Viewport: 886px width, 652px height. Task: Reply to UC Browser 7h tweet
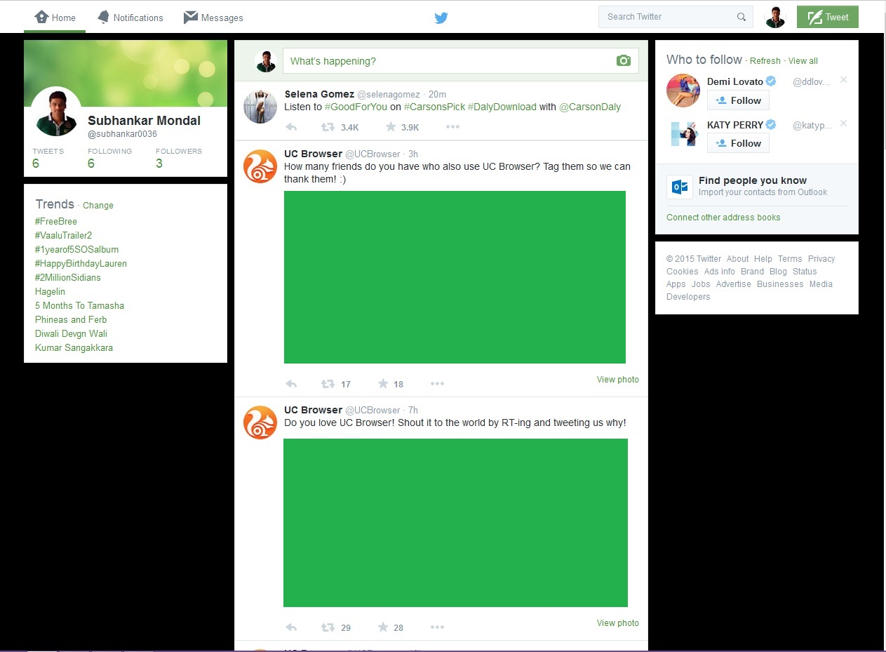292,627
